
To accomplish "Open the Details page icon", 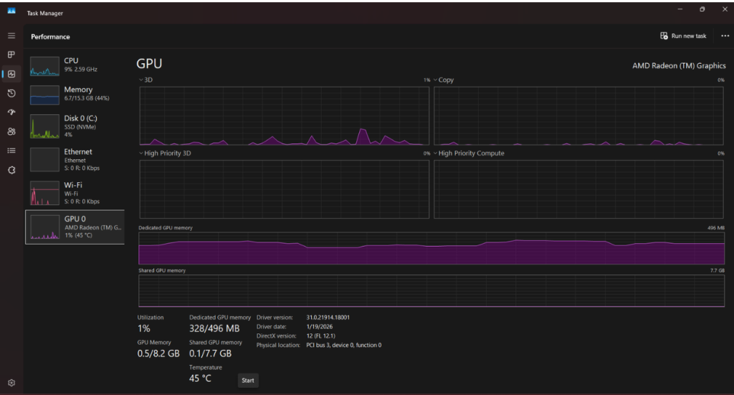I will click(11, 151).
